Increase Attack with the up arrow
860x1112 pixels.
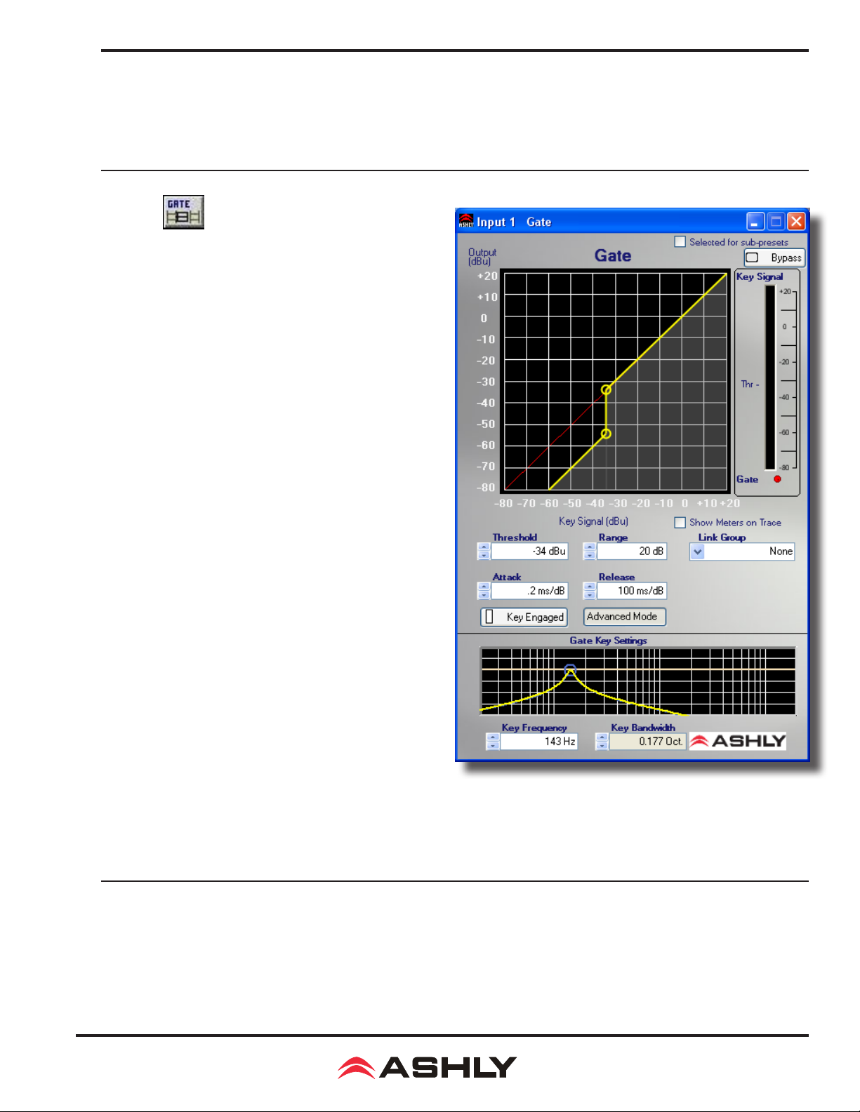click(484, 587)
